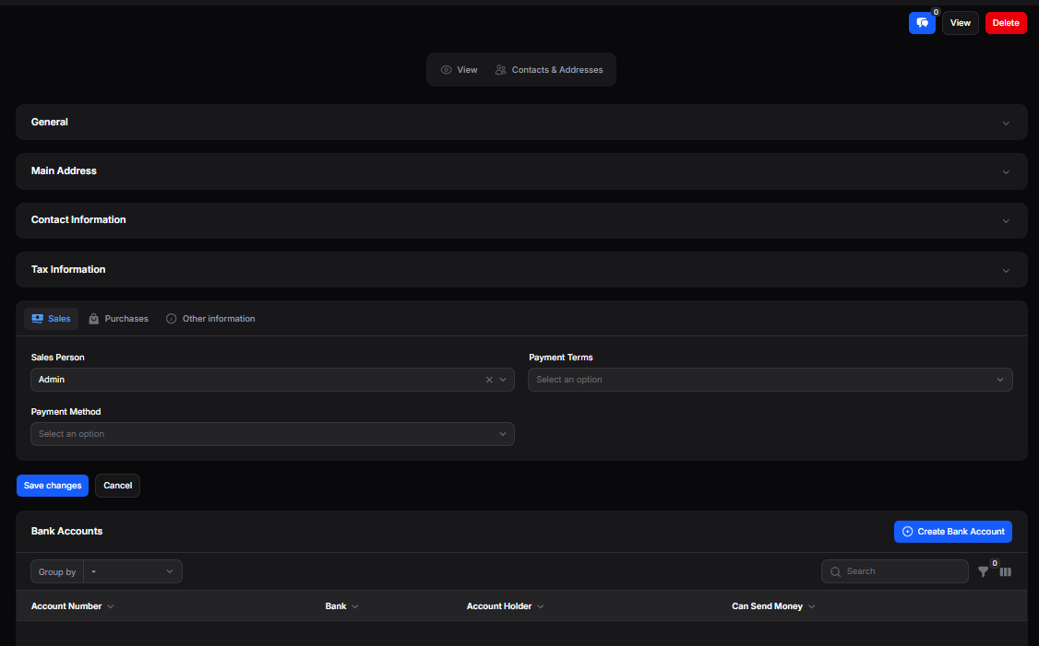
Task: Click the Cancel button
Action: 117,486
